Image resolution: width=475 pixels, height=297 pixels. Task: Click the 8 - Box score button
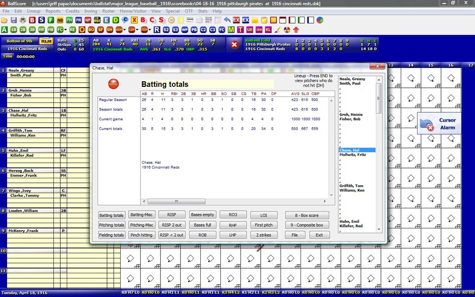(307, 215)
